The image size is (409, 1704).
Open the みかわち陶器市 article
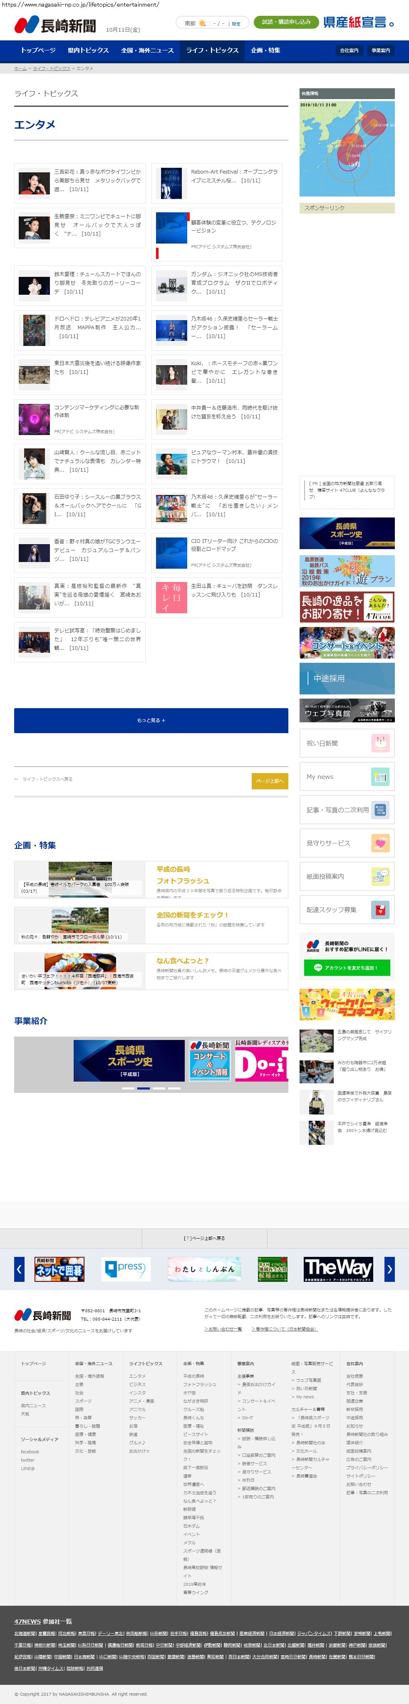tap(347, 1071)
